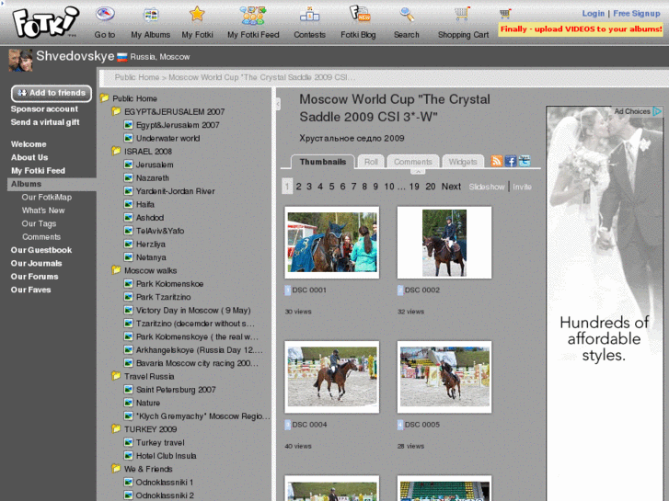Open Our Faves in sidebar
The image size is (669, 501).
(x=30, y=290)
